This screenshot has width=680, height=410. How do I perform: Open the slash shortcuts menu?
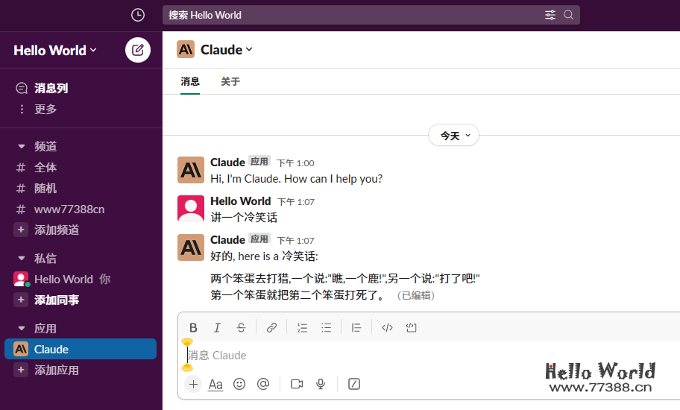(x=354, y=384)
